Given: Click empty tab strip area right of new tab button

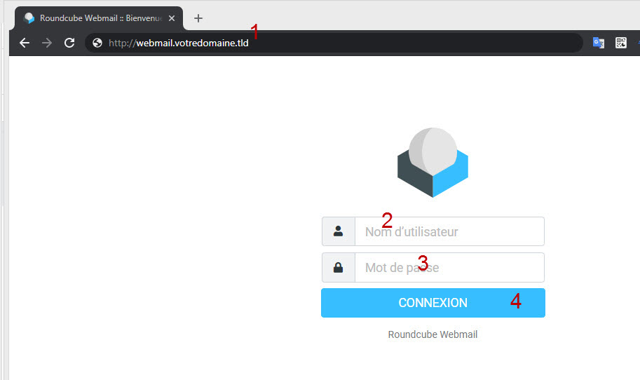Looking at the screenshot, I should point(421,17).
